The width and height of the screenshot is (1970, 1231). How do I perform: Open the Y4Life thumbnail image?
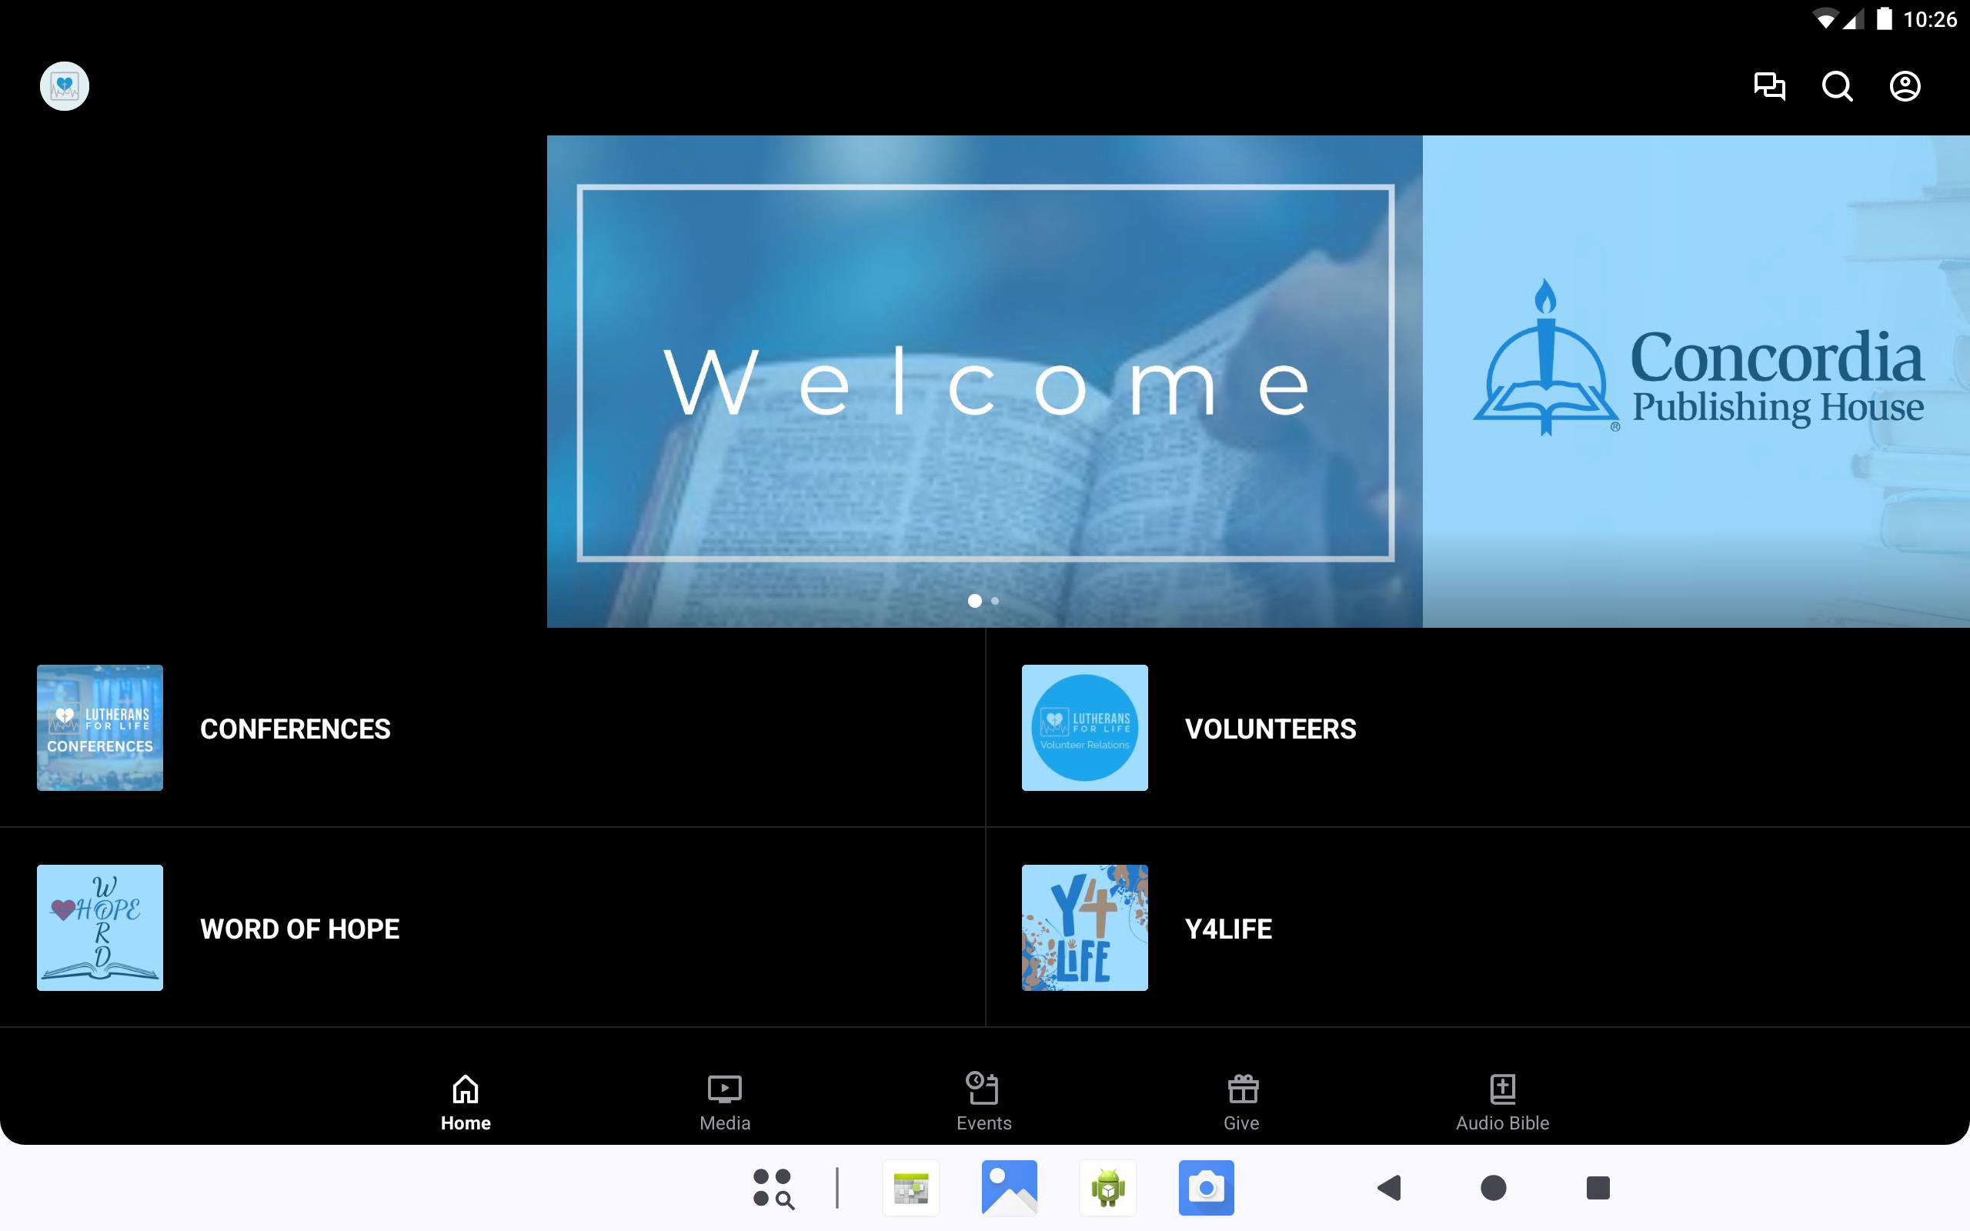(x=1084, y=927)
